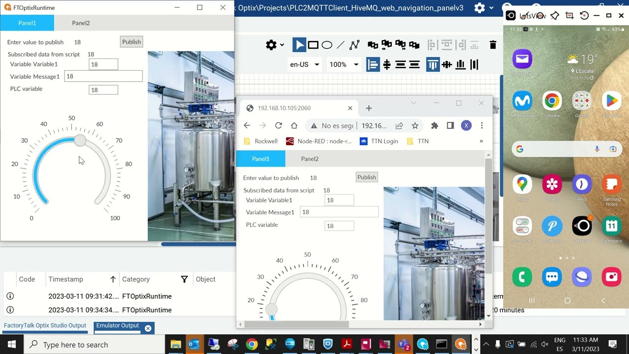
Task: Align objects to top
Action: click(433, 64)
